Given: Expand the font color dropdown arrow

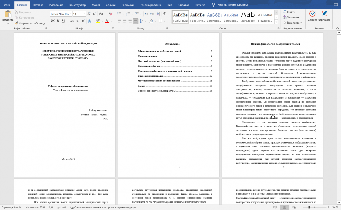Looking at the screenshot, I should coord(111,21).
